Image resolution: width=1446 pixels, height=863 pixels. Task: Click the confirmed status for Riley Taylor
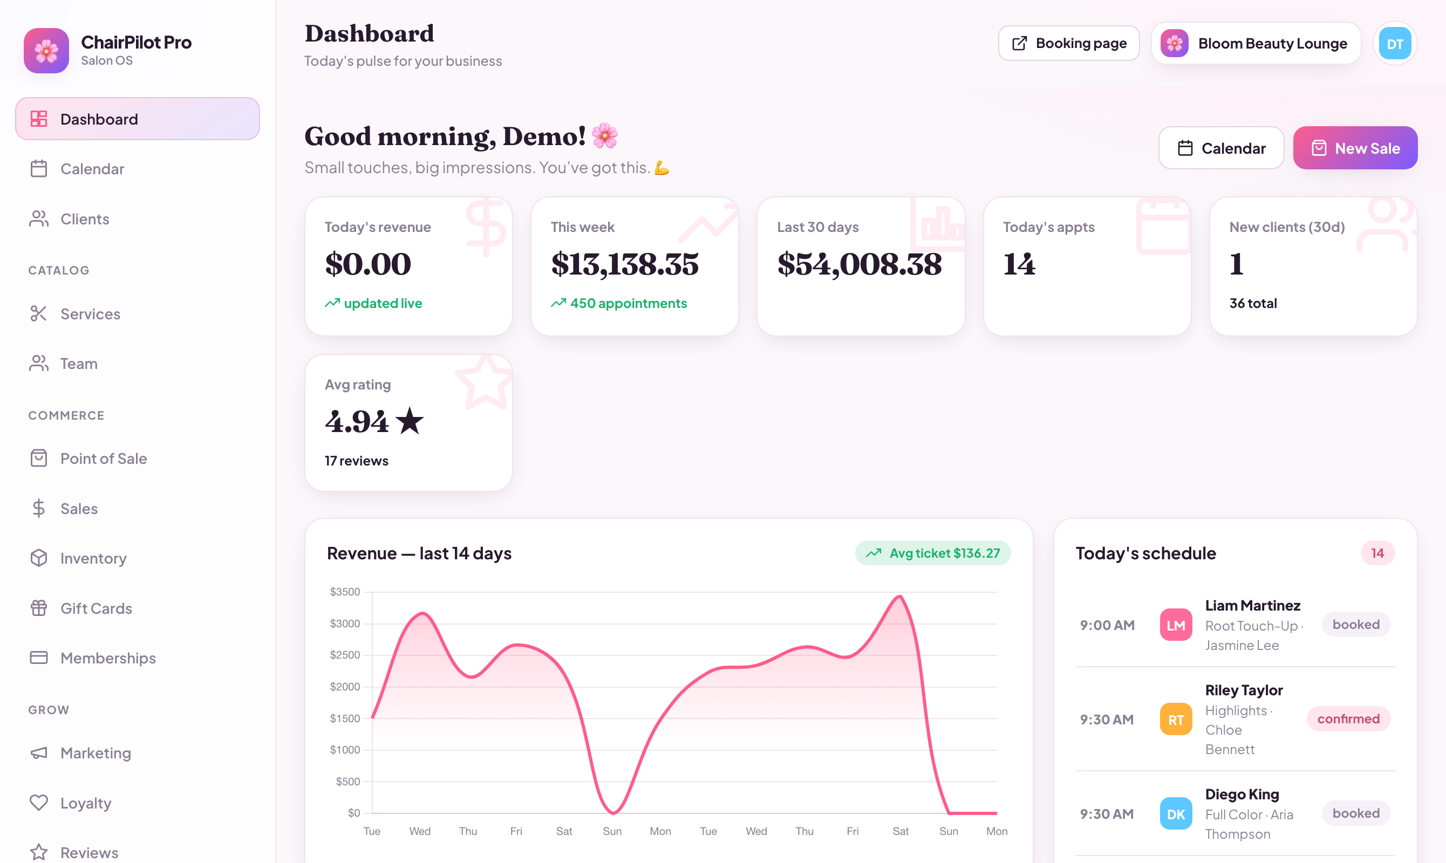tap(1348, 719)
